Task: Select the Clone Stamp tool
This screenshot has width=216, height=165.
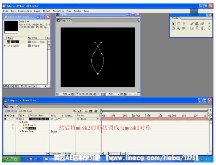Action: [197, 24]
